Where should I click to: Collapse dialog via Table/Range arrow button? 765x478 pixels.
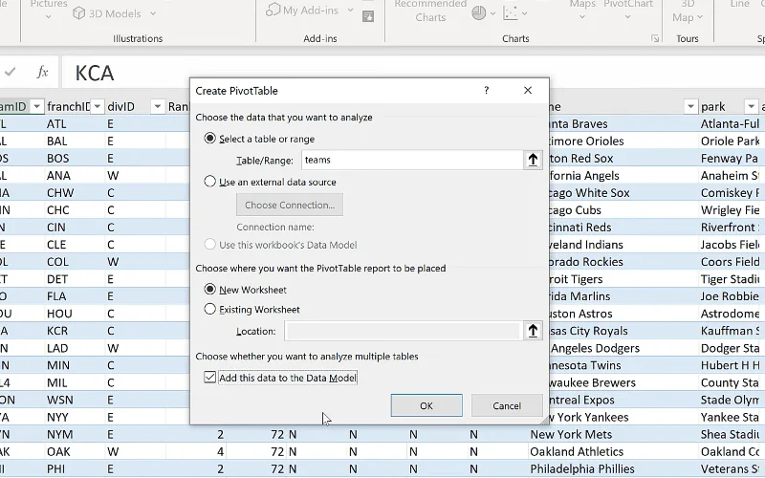(533, 160)
